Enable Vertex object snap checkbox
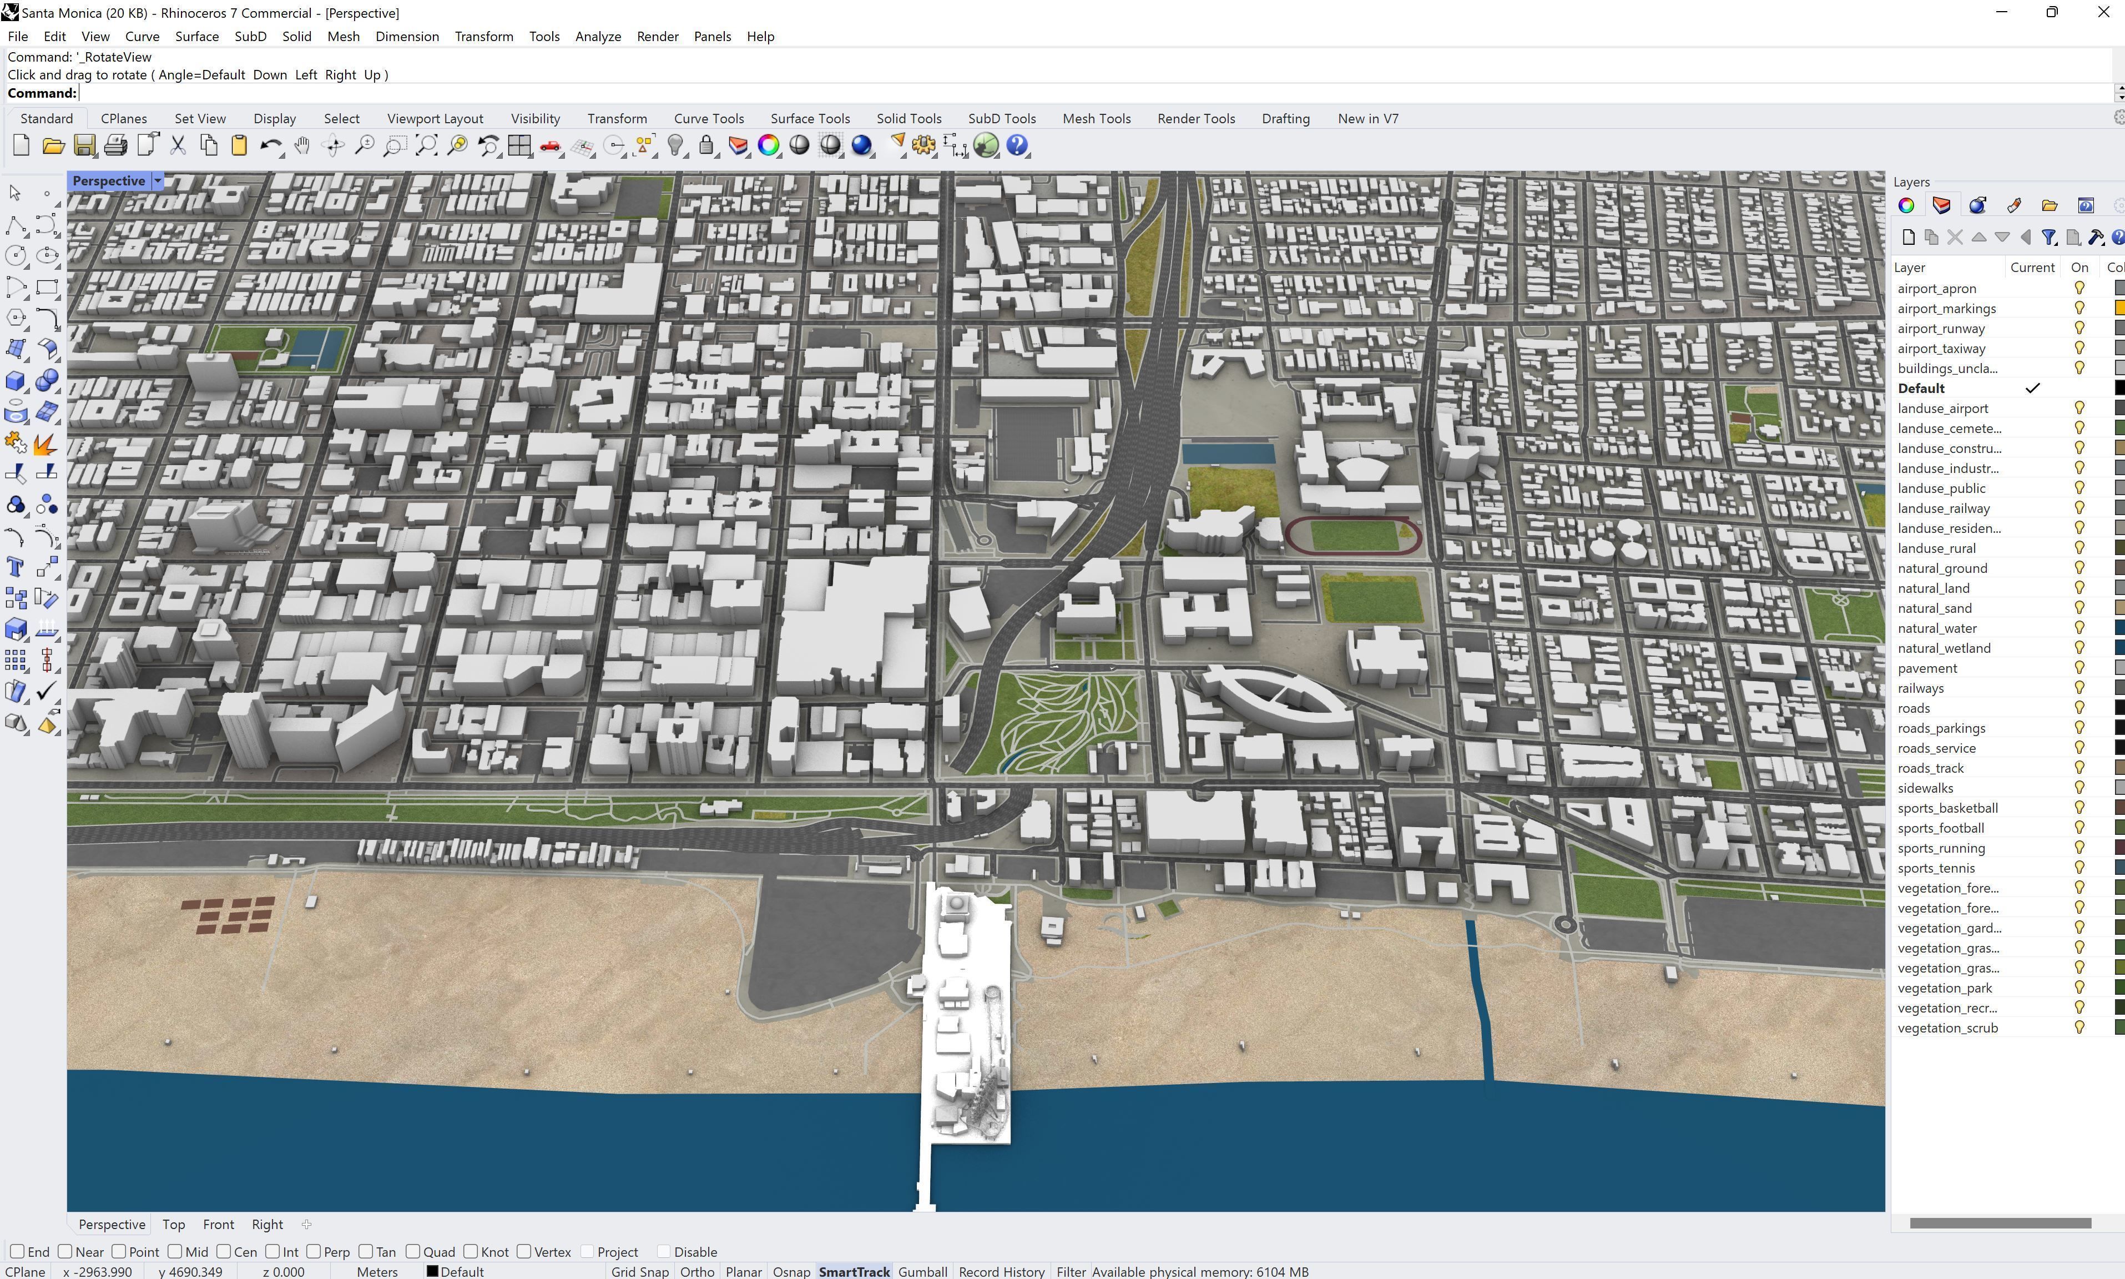This screenshot has width=2125, height=1279. [524, 1251]
